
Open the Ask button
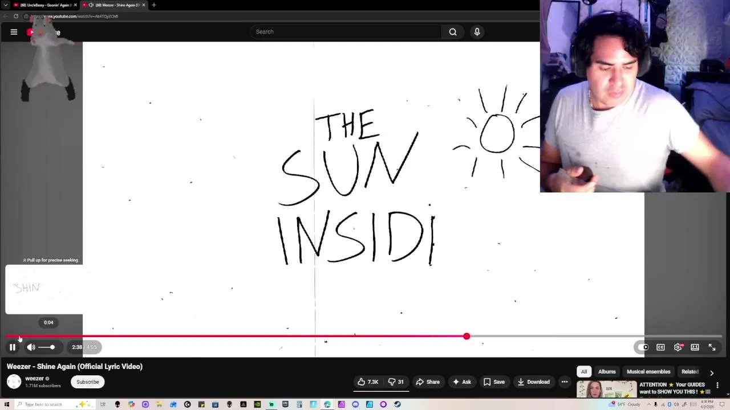coord(462,382)
